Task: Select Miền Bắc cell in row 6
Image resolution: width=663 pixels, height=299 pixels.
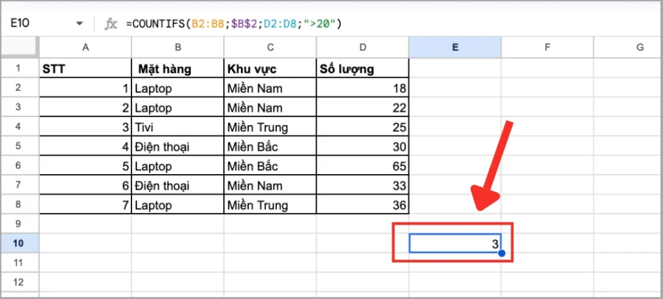Action: 270,166
